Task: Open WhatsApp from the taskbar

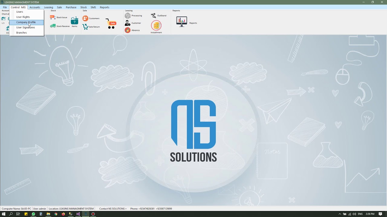Action: tap(33, 214)
